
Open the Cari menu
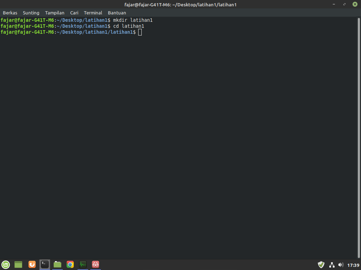[x=74, y=13]
